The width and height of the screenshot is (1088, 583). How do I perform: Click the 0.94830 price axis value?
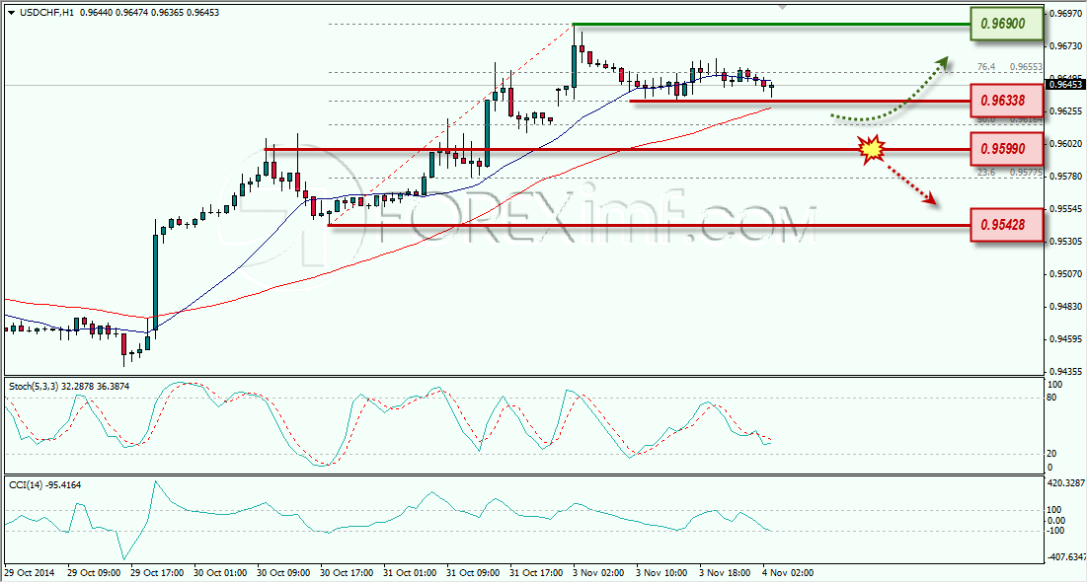pyautogui.click(x=1066, y=307)
